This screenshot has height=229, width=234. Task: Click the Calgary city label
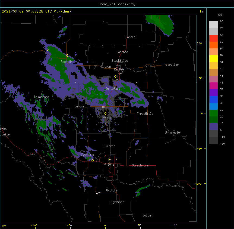(x=108, y=164)
